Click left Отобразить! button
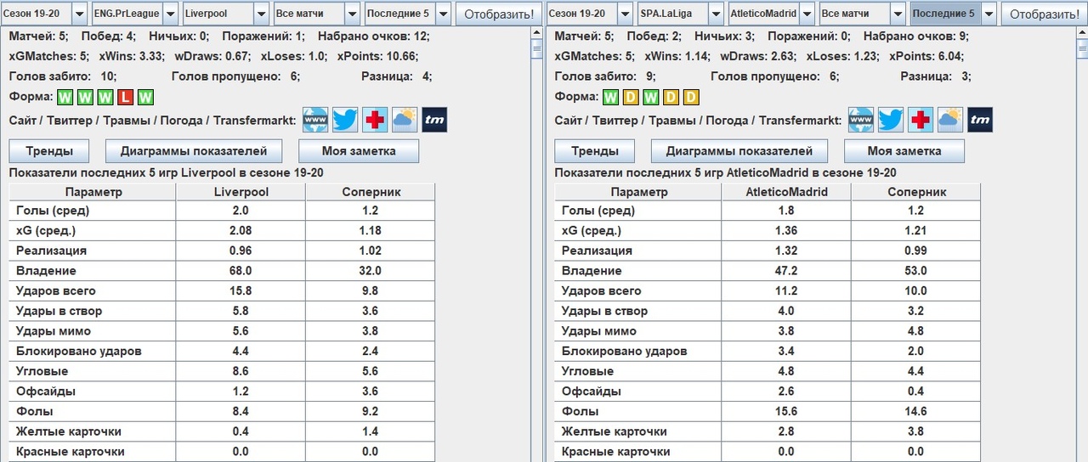This screenshot has width=1088, height=462. click(x=499, y=14)
